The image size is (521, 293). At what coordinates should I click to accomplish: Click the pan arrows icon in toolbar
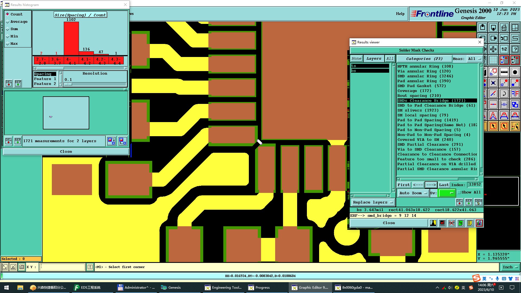click(493, 49)
